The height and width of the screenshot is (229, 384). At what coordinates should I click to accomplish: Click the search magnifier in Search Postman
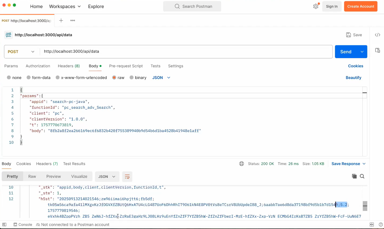click(x=177, y=6)
